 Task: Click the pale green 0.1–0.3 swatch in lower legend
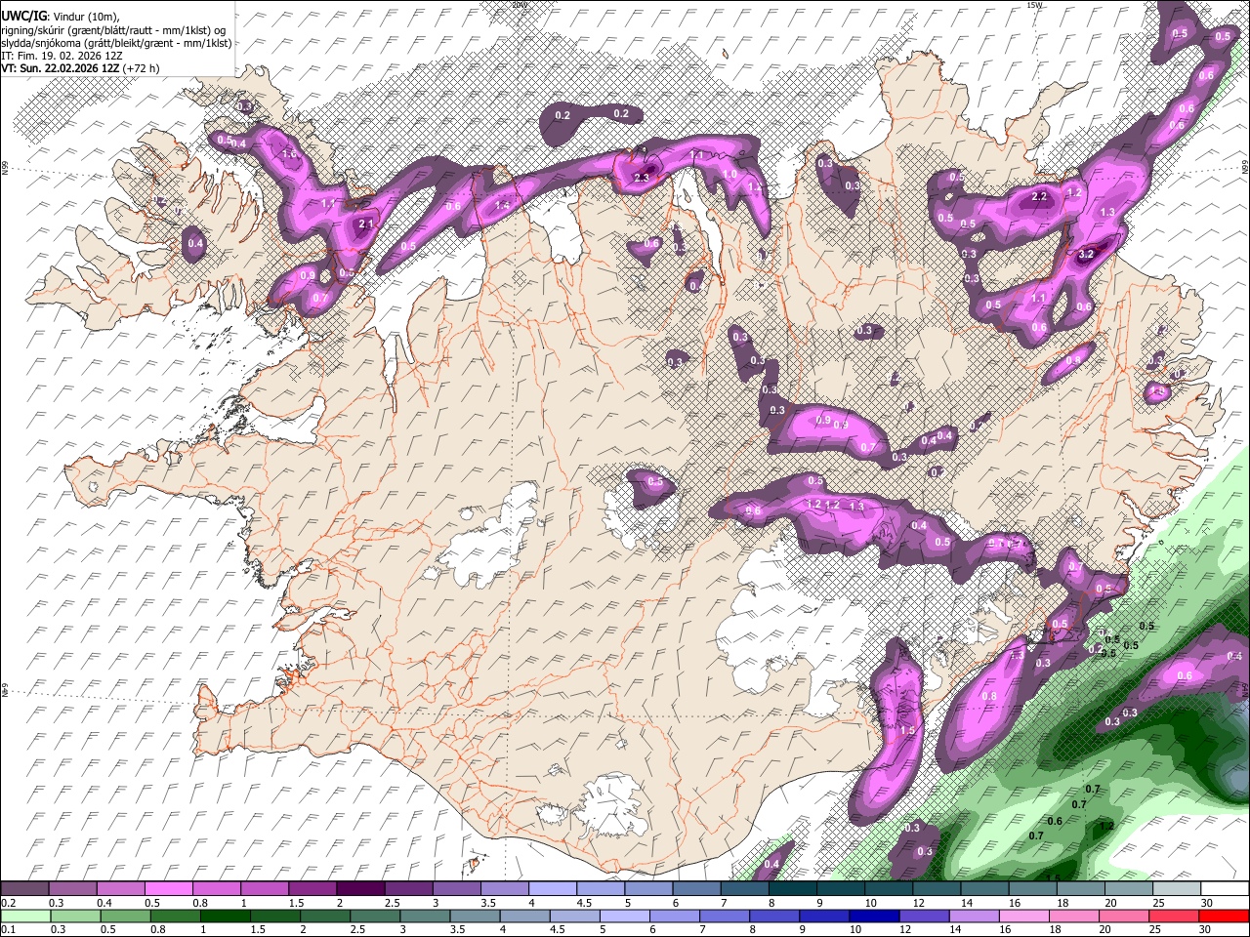click(25, 916)
